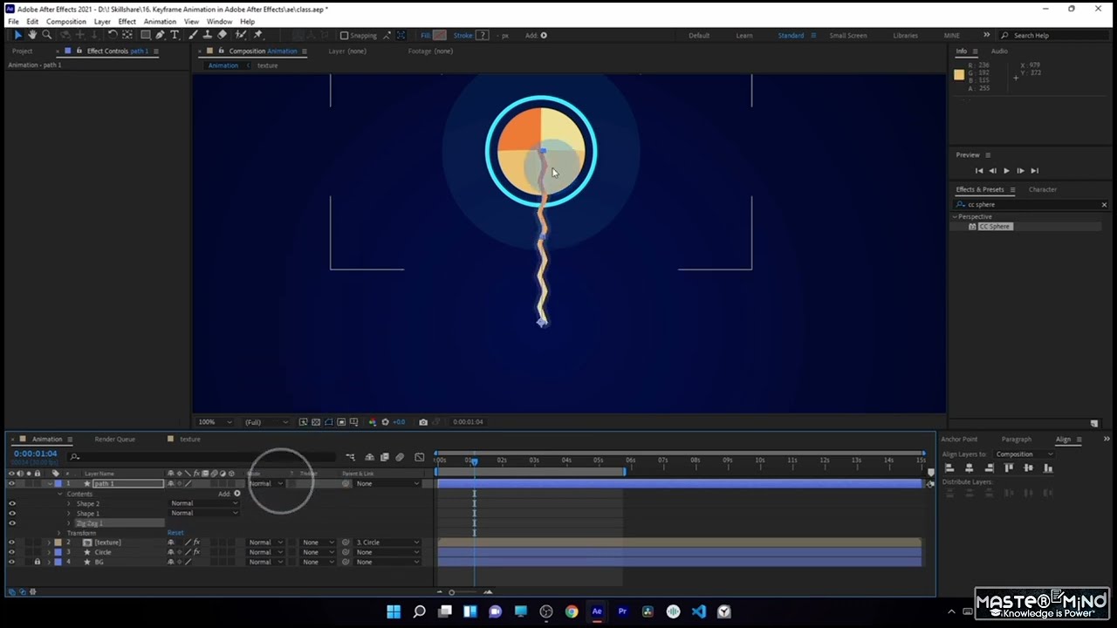Select the Puppet Pin tool
The image size is (1117, 628).
point(257,35)
